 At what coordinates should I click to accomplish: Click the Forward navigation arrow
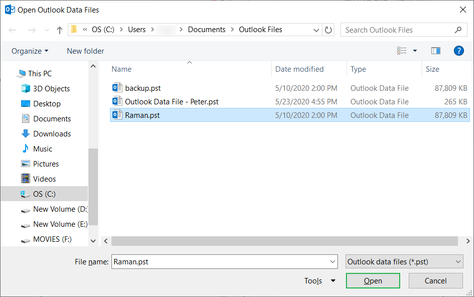(x=32, y=30)
